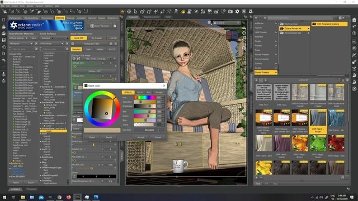Expand the Light Presets category arrow
The width and height of the screenshot is (358, 201).
click(x=276, y=32)
